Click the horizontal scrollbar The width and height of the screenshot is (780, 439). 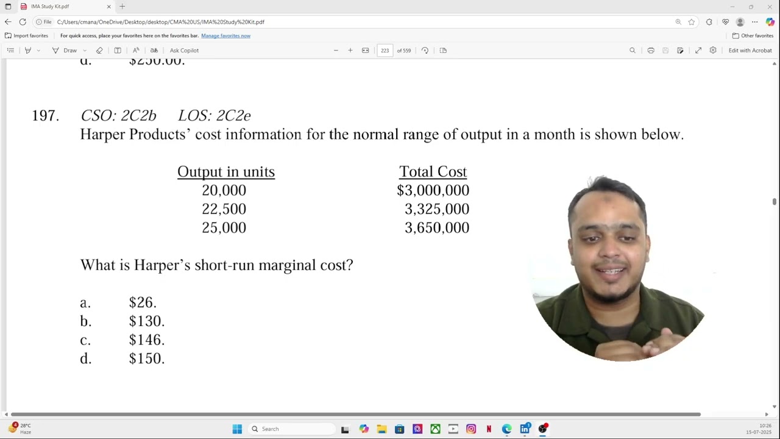pos(356,415)
